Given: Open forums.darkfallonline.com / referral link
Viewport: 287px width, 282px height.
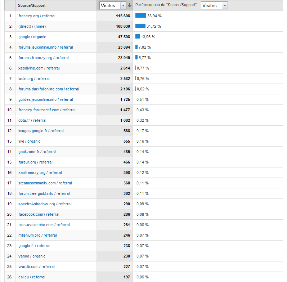Looking at the screenshot, I should click(x=49, y=89).
